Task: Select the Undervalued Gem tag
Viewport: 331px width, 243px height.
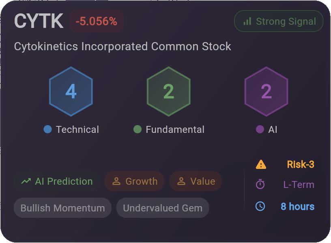Action: [x=163, y=208]
